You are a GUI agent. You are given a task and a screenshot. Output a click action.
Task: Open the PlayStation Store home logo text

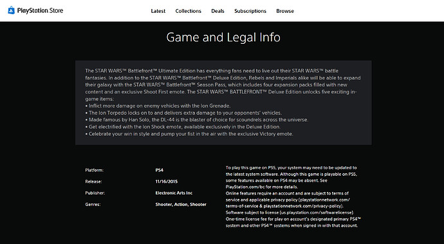pos(40,11)
